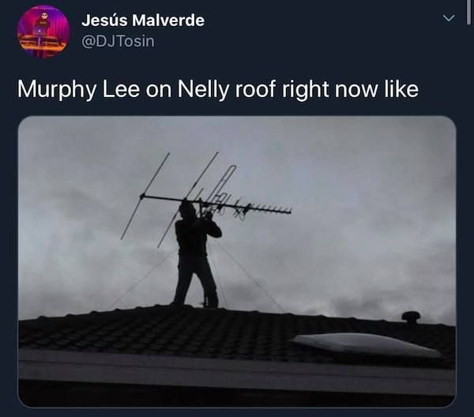This screenshot has width=474, height=417.
Task: Visit the @DJTosin handle link
Action: [118, 41]
